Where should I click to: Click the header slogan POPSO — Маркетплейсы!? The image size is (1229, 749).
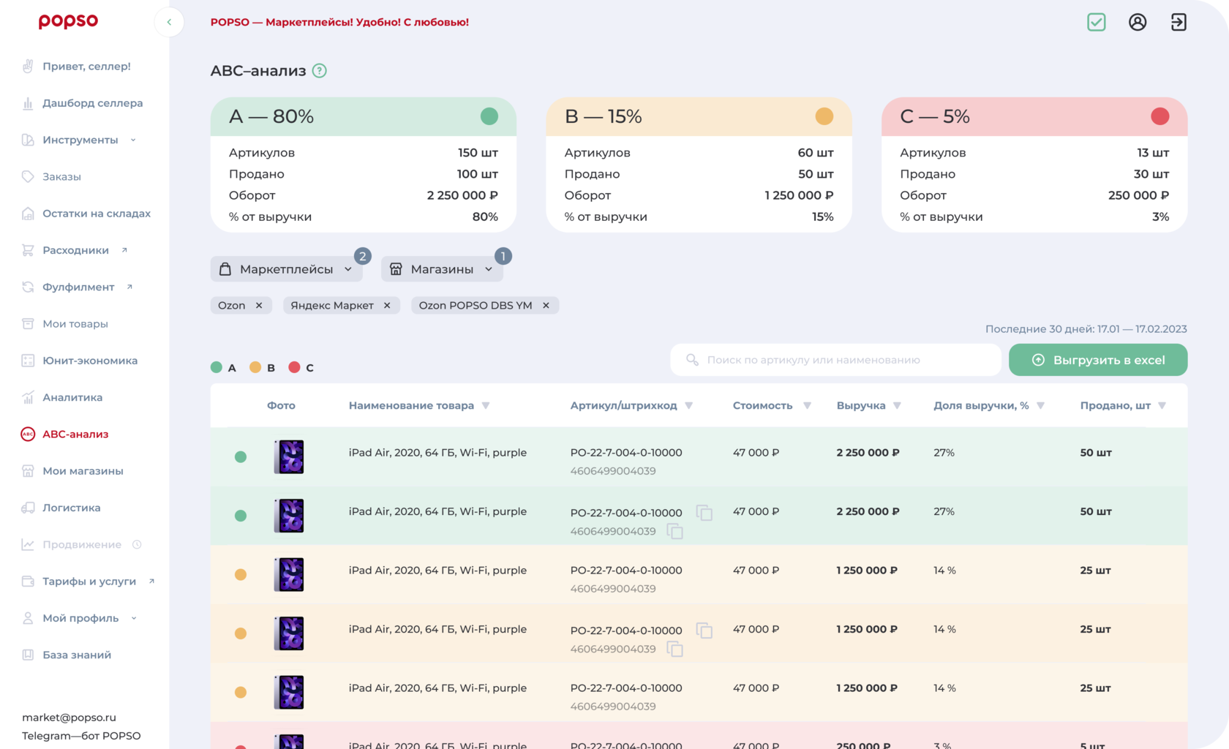pyautogui.click(x=339, y=22)
